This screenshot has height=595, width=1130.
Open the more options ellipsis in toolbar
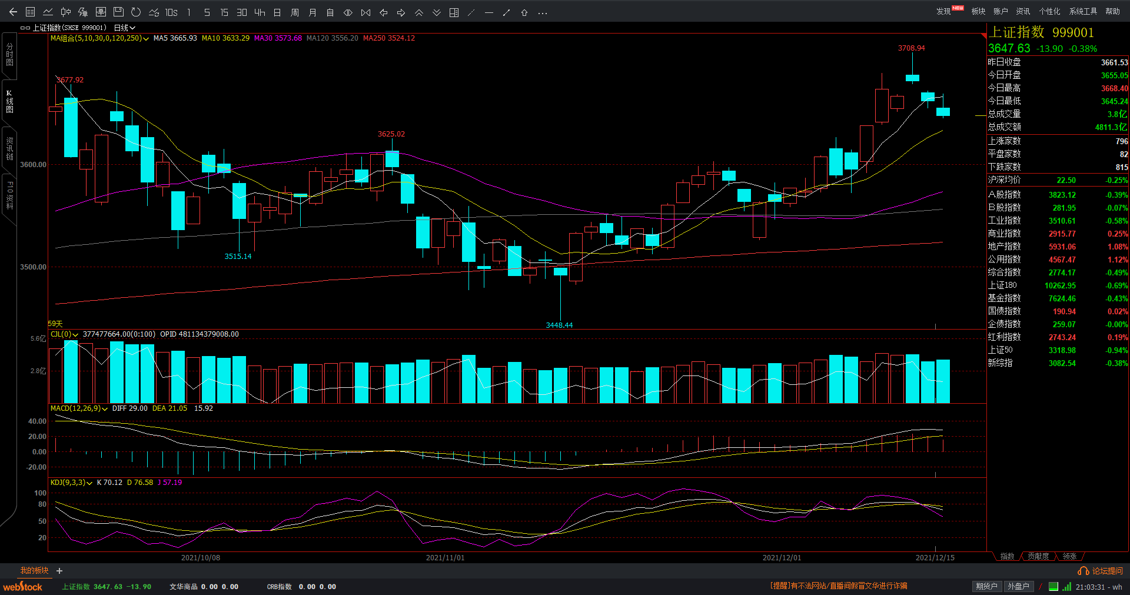click(543, 12)
